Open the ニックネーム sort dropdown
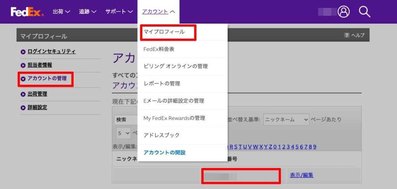This screenshot has width=397, height=189. pyautogui.click(x=286, y=119)
